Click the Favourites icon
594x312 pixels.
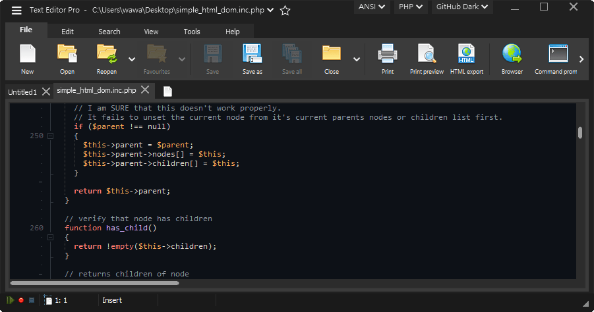click(156, 54)
